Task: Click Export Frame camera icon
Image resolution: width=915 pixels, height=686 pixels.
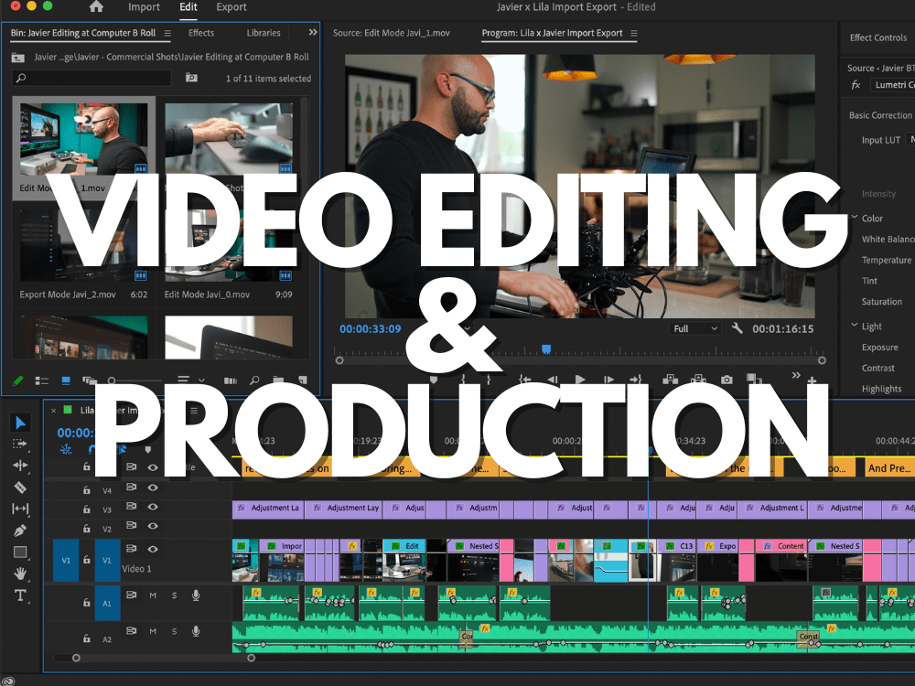Action: coord(727,380)
